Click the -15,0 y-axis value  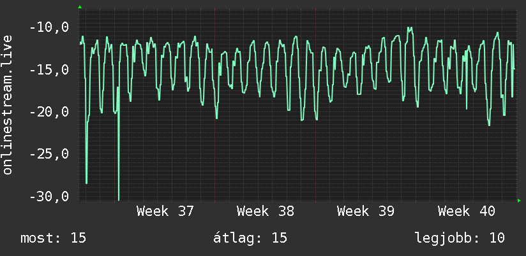[49, 70]
